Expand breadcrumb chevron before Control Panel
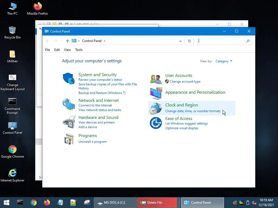The image size is (278, 208). (x=79, y=41)
